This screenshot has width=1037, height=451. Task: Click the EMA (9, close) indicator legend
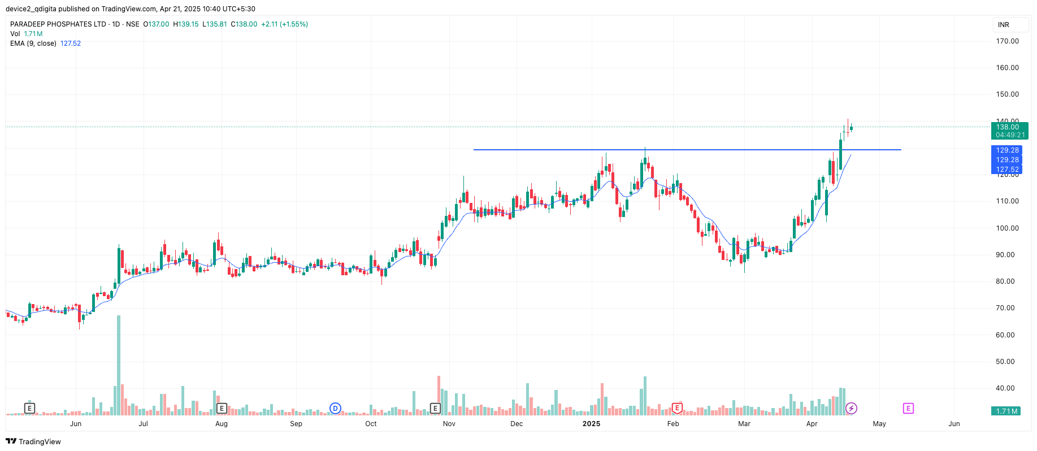[33, 44]
